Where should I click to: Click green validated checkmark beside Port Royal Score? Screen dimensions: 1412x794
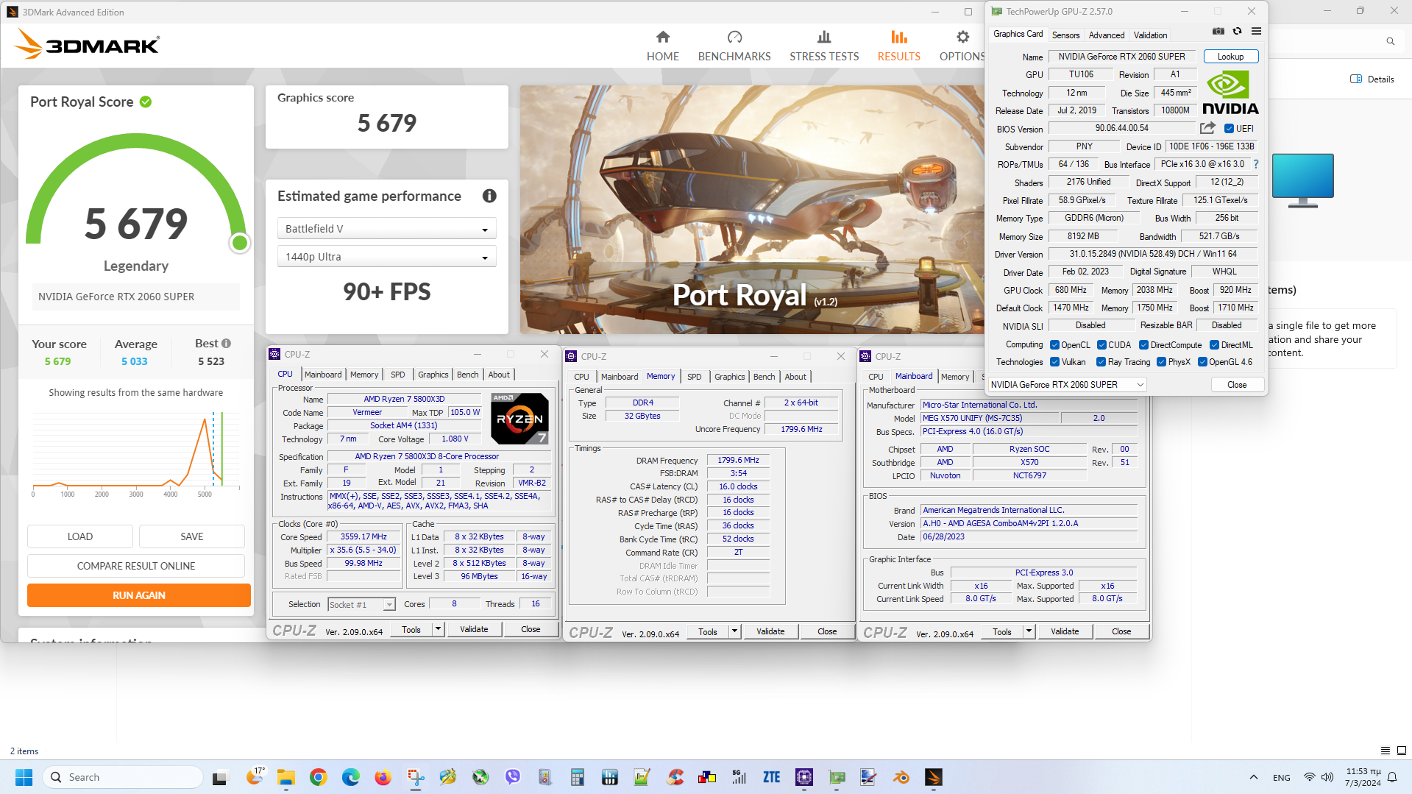[x=146, y=102]
